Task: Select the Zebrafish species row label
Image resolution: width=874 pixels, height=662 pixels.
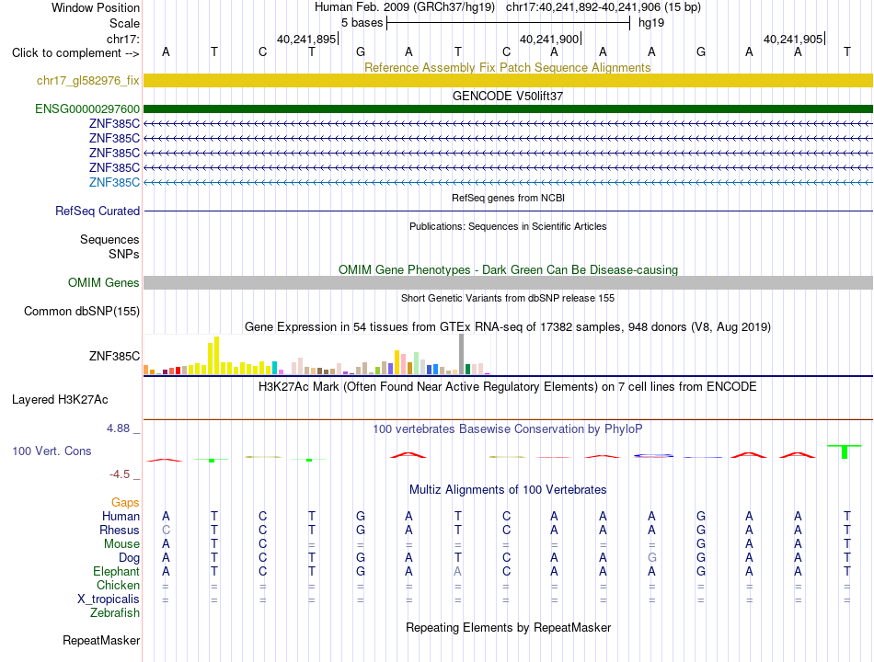Action: (x=115, y=613)
